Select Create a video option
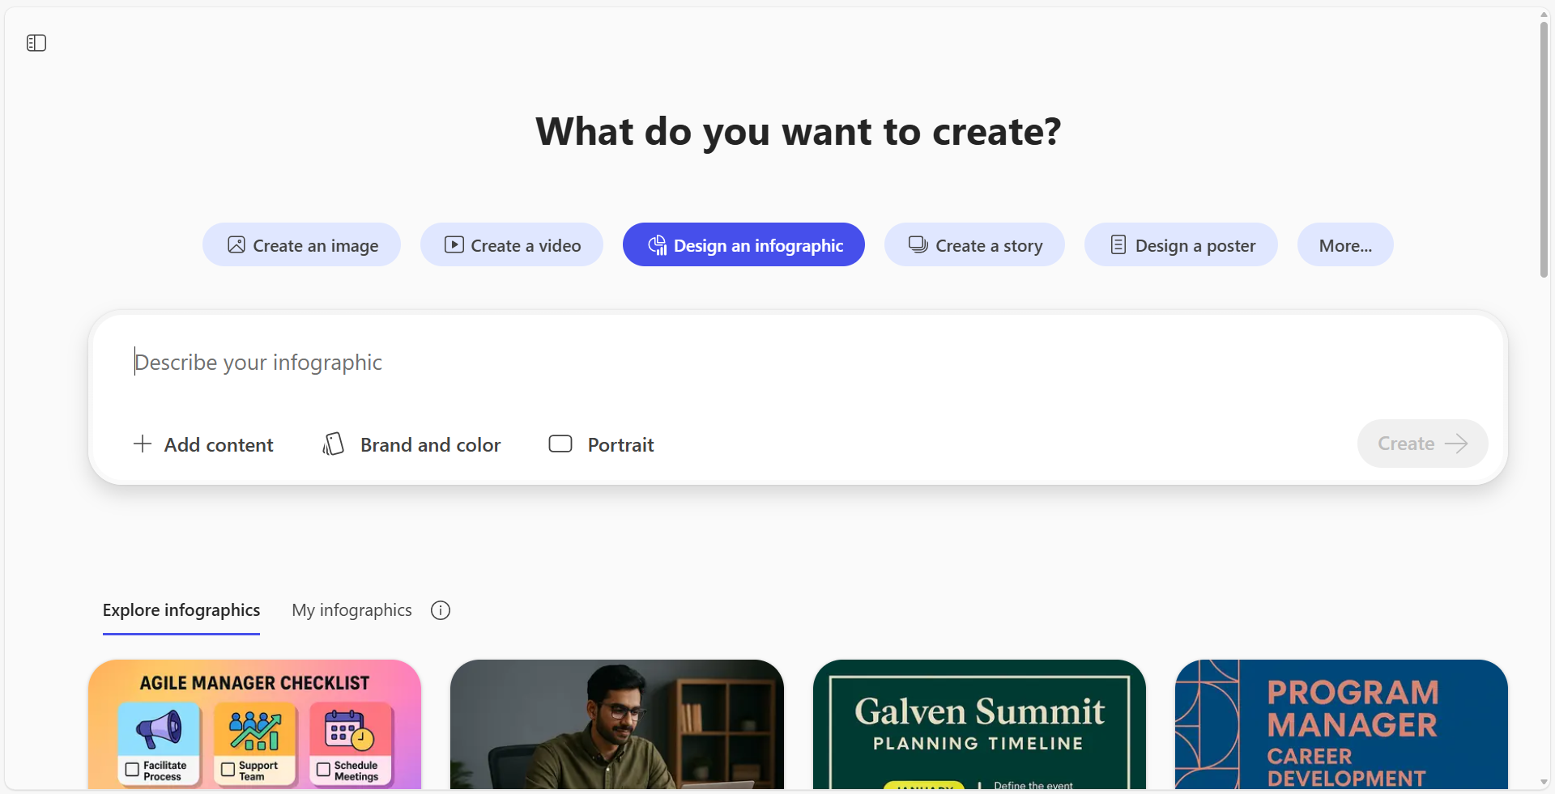 512,245
